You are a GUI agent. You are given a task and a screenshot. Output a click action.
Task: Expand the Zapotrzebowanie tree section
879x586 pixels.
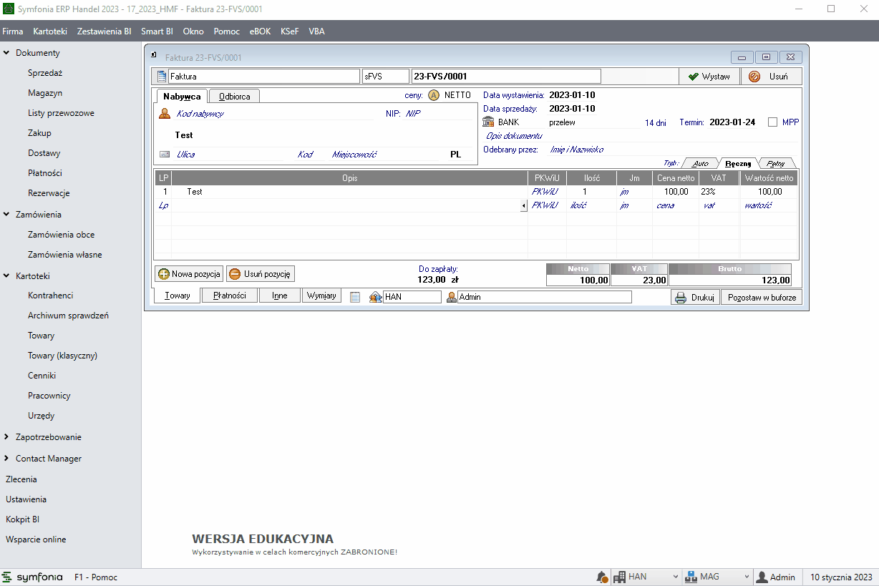click(6, 437)
